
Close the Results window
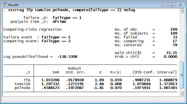[x=180, y=5]
